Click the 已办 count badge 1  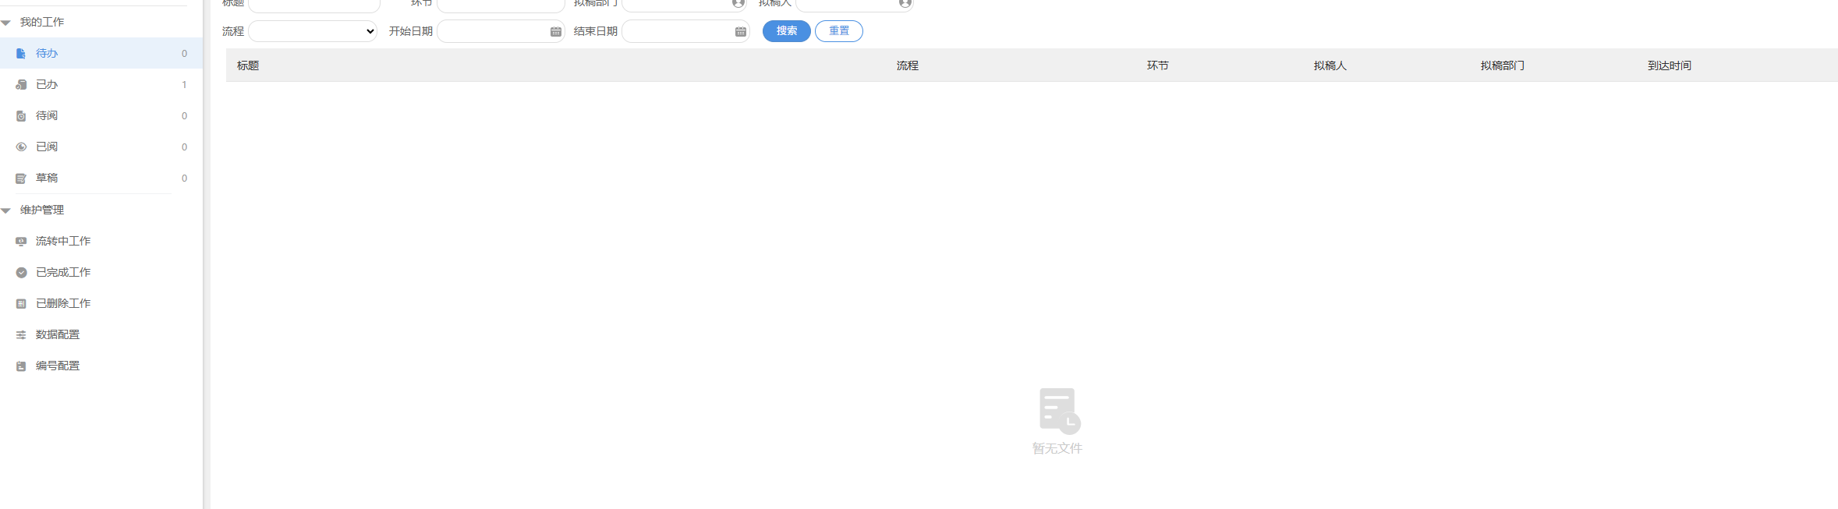[184, 85]
